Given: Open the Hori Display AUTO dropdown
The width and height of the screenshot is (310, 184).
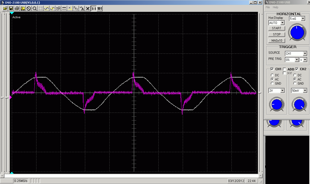Looking at the screenshot, I should point(283,23).
